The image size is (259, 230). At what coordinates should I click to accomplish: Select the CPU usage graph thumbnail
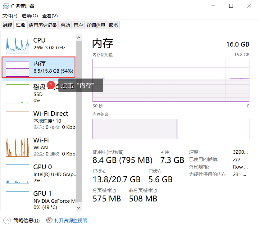pos(17,46)
